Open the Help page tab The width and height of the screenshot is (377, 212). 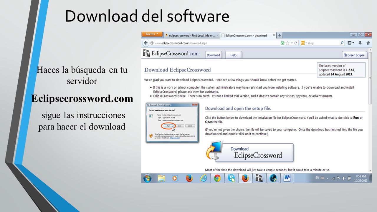[x=233, y=55]
